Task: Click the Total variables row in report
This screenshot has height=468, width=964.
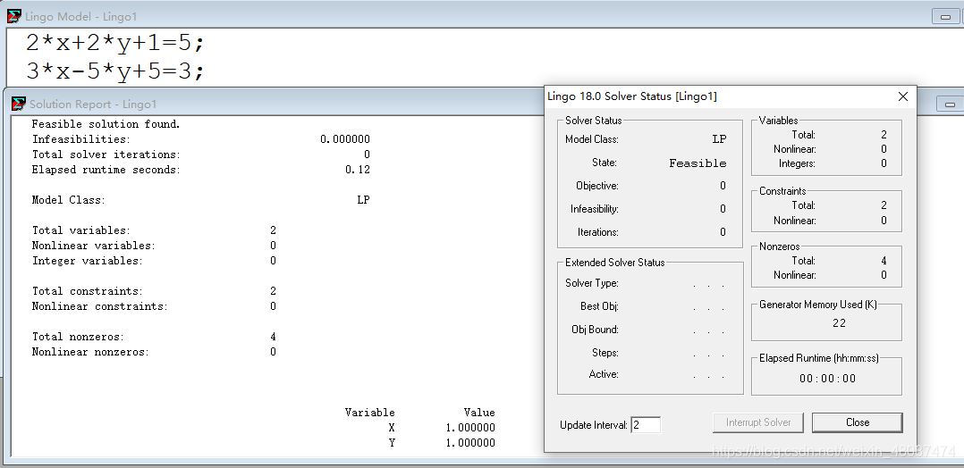Action: [x=155, y=230]
